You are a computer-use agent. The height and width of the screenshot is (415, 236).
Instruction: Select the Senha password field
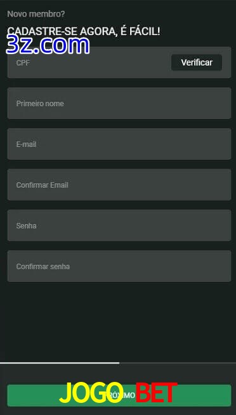tap(119, 225)
